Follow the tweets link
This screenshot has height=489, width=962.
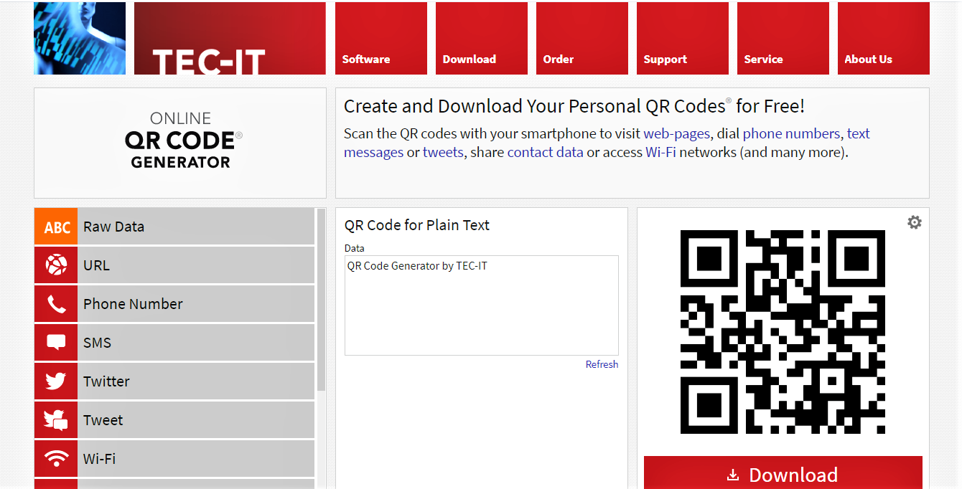(x=443, y=153)
